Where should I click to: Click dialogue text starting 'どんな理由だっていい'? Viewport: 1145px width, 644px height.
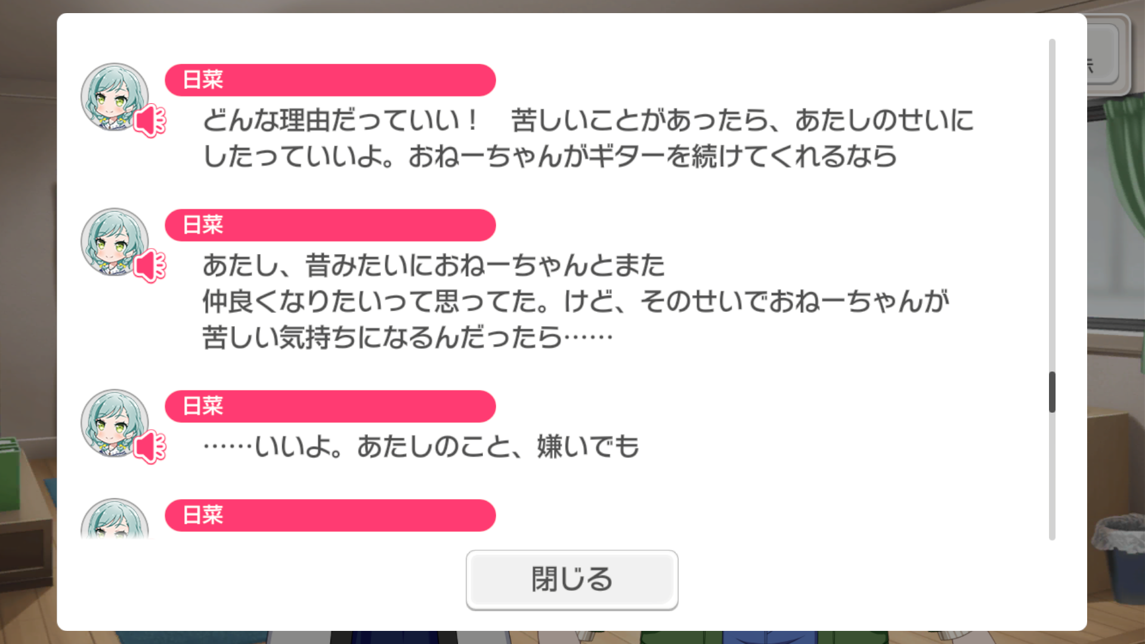click(x=587, y=138)
